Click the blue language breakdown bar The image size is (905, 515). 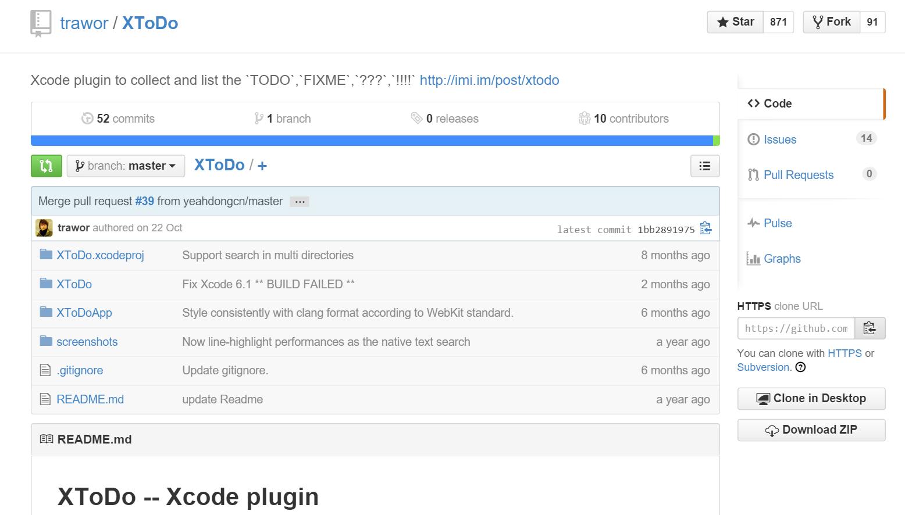point(371,141)
